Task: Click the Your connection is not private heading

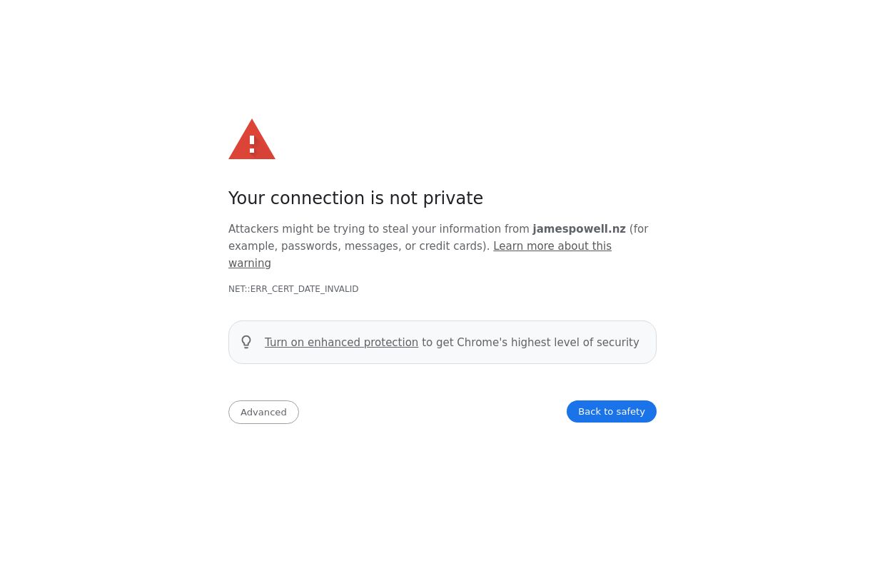Action: (x=355, y=198)
